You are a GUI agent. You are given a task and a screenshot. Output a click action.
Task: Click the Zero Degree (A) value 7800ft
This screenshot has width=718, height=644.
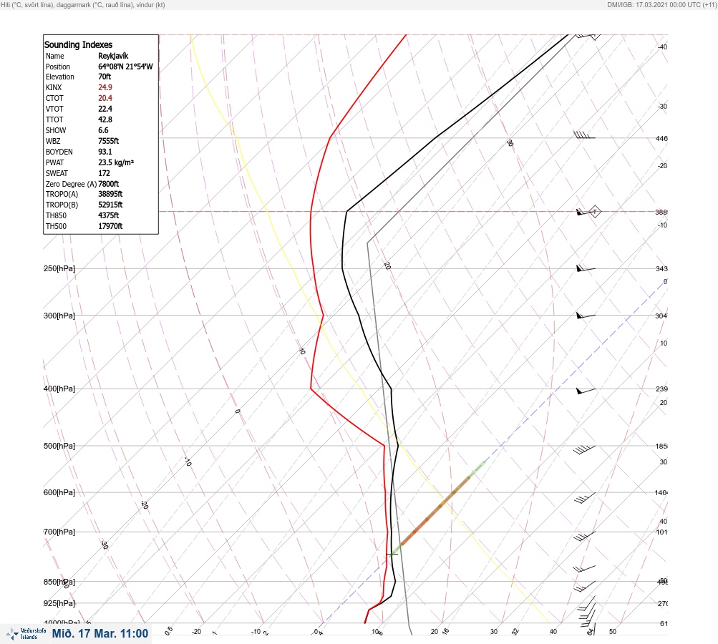(109, 184)
